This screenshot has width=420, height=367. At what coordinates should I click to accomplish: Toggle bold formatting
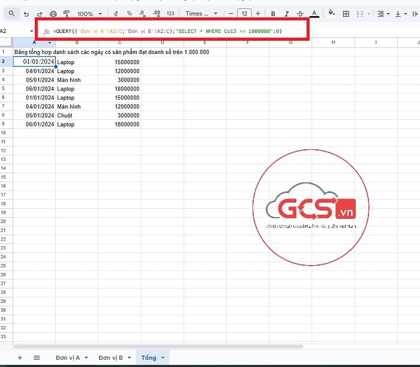click(273, 13)
